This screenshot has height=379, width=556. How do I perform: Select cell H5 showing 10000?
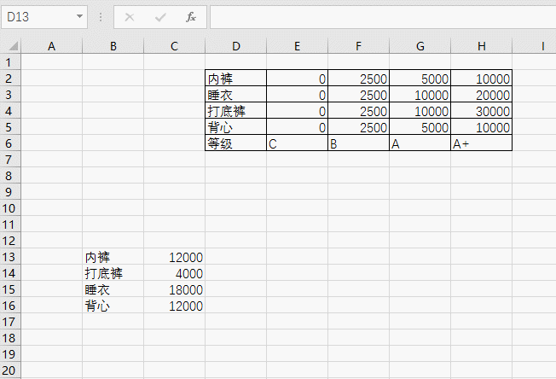pos(482,127)
